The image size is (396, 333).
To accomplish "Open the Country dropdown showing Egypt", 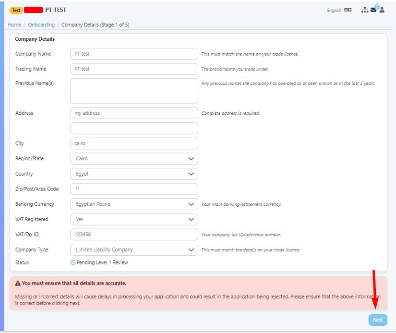I will (134, 174).
